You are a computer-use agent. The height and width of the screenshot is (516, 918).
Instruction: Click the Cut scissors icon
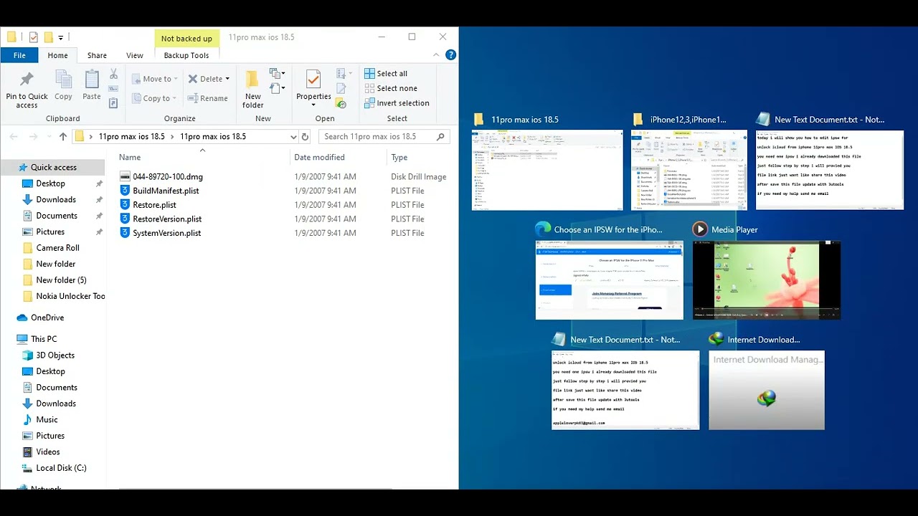tap(113, 74)
